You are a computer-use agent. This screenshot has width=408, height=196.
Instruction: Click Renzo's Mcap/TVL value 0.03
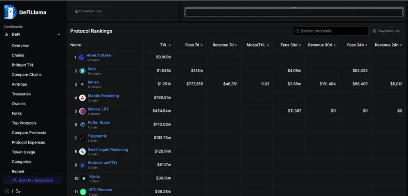265,84
